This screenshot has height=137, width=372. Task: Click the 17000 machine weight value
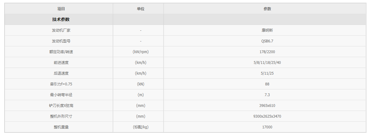tap(267, 127)
